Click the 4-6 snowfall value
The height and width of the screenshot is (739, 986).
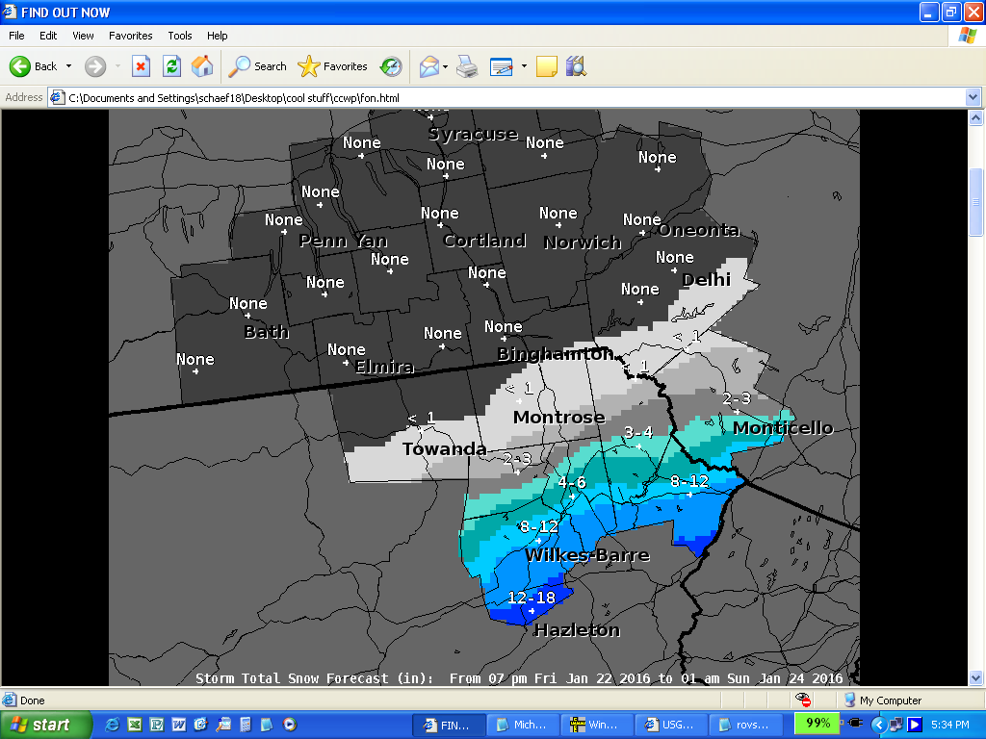point(572,482)
